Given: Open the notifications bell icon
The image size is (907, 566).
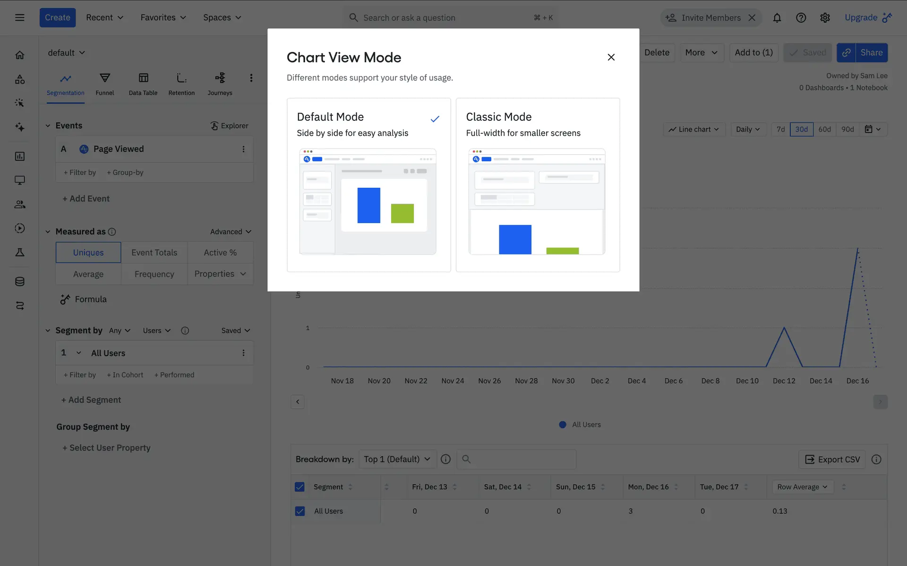Looking at the screenshot, I should coord(777,18).
